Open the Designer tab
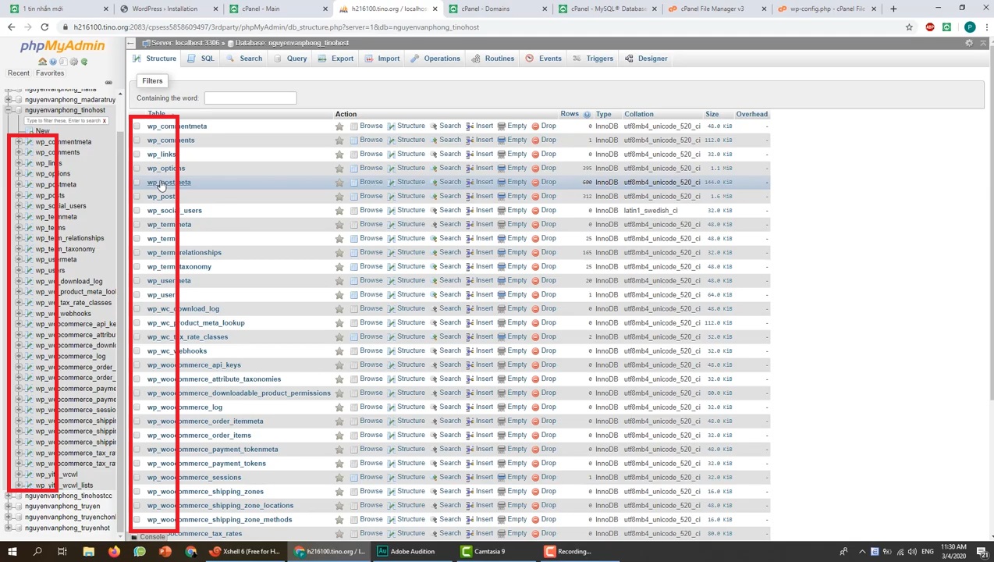 coord(647,59)
